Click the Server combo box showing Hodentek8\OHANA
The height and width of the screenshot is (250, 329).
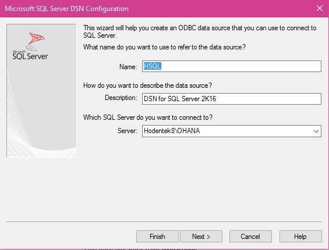[231, 131]
